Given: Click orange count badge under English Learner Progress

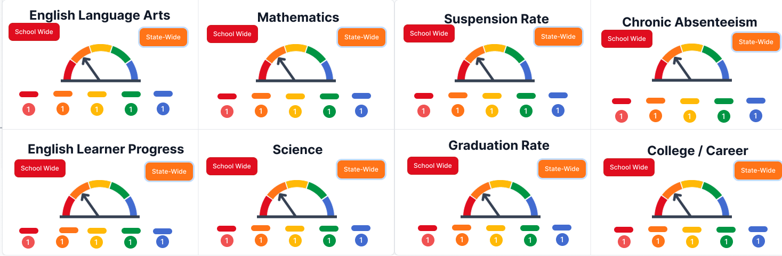Looking at the screenshot, I should [x=62, y=242].
